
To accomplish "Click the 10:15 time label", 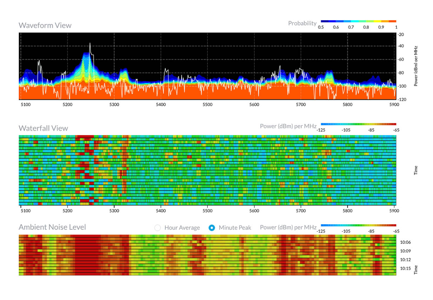I will point(405,268).
